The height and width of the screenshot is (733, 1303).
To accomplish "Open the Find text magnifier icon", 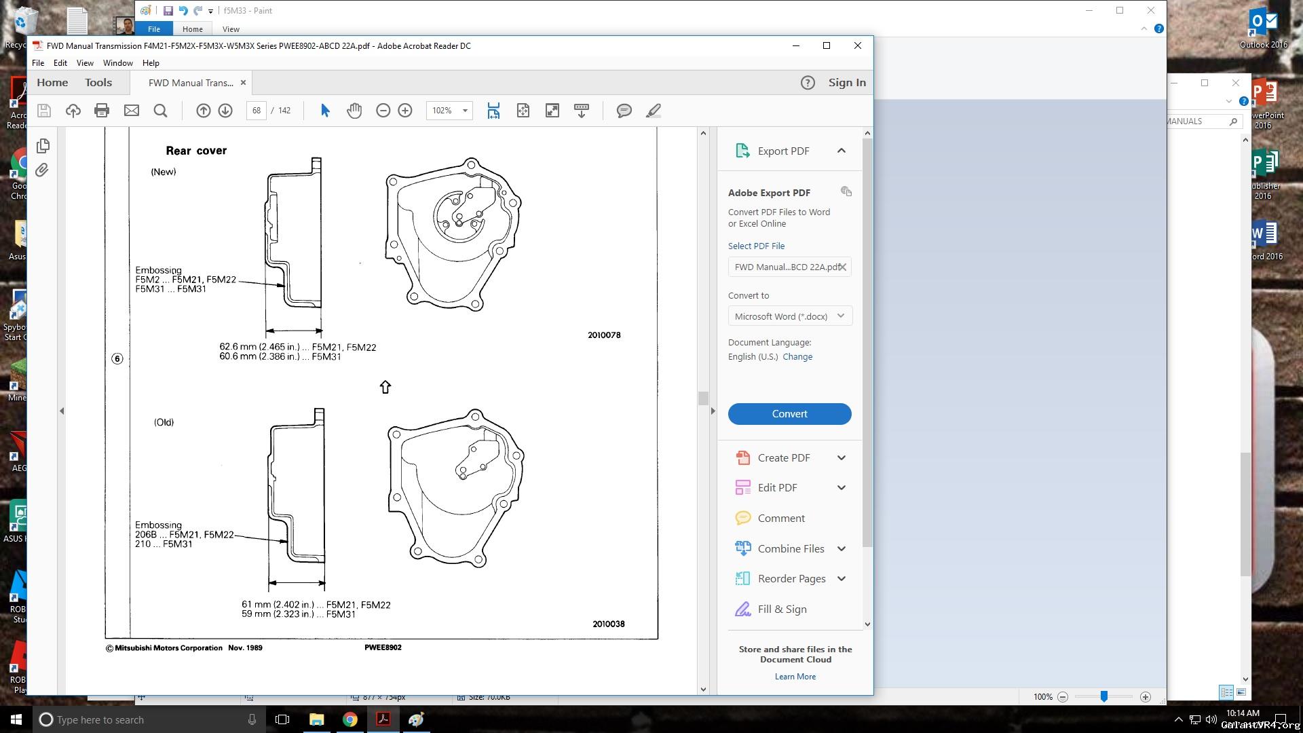I will click(x=161, y=111).
